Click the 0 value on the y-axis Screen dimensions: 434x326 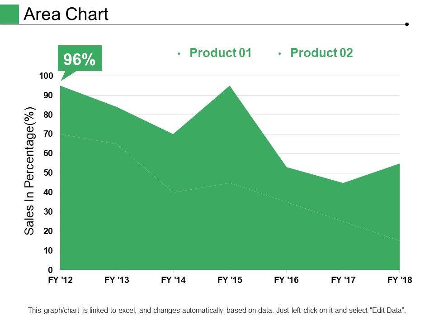coord(51,270)
